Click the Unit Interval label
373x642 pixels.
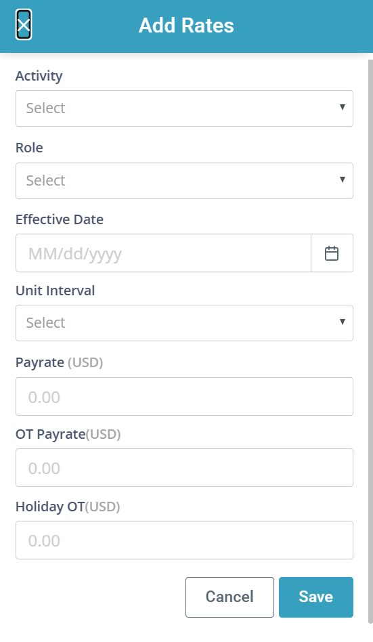[x=56, y=291]
